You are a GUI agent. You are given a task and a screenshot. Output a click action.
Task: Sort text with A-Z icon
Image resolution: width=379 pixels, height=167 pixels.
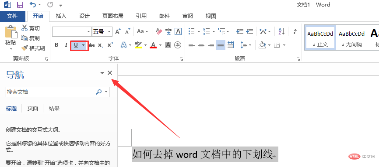click(281, 31)
